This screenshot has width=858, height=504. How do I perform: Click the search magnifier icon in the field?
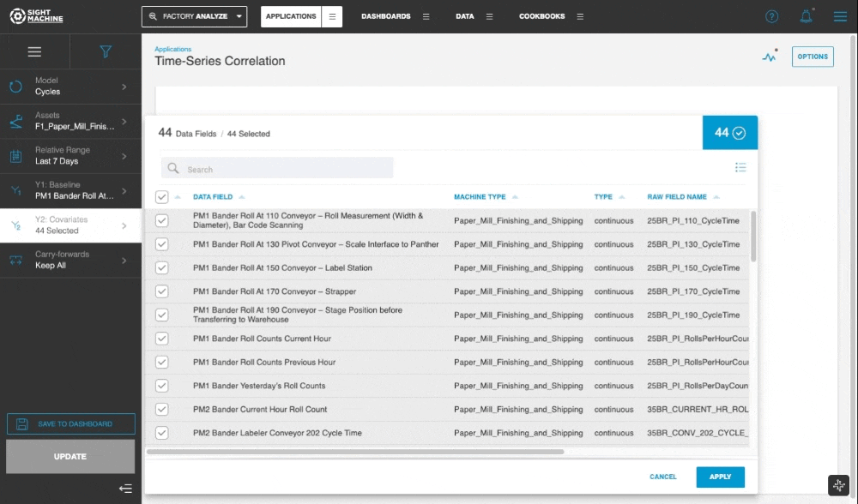(173, 168)
